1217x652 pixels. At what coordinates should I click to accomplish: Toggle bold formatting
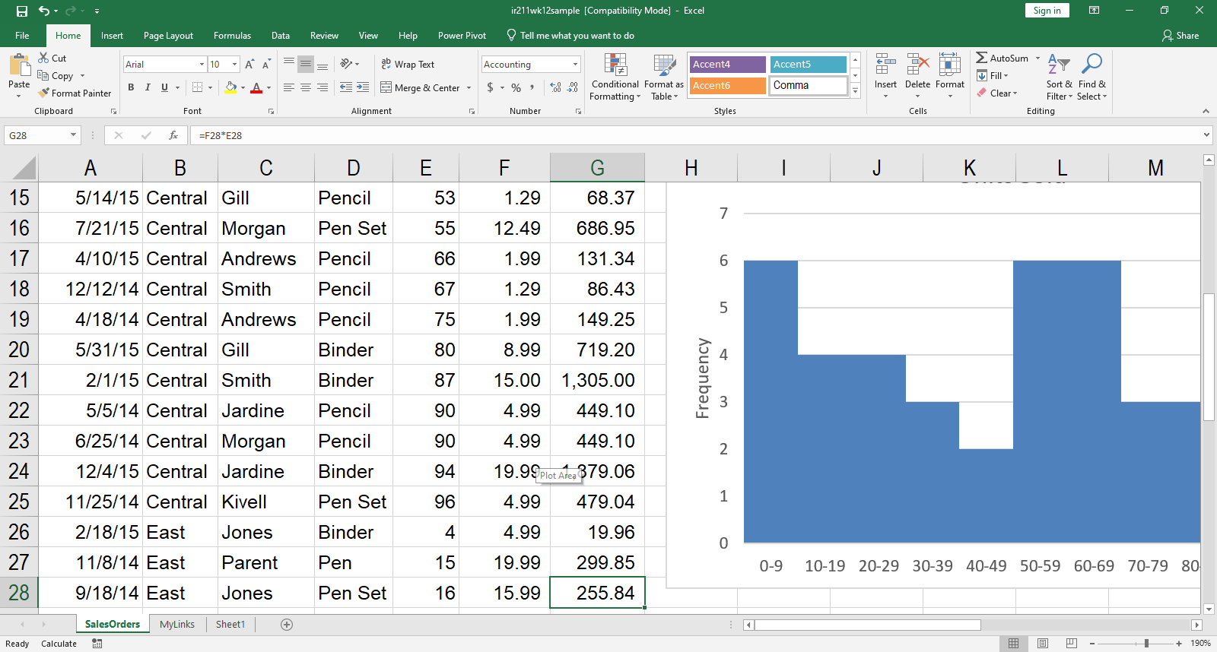coord(131,87)
